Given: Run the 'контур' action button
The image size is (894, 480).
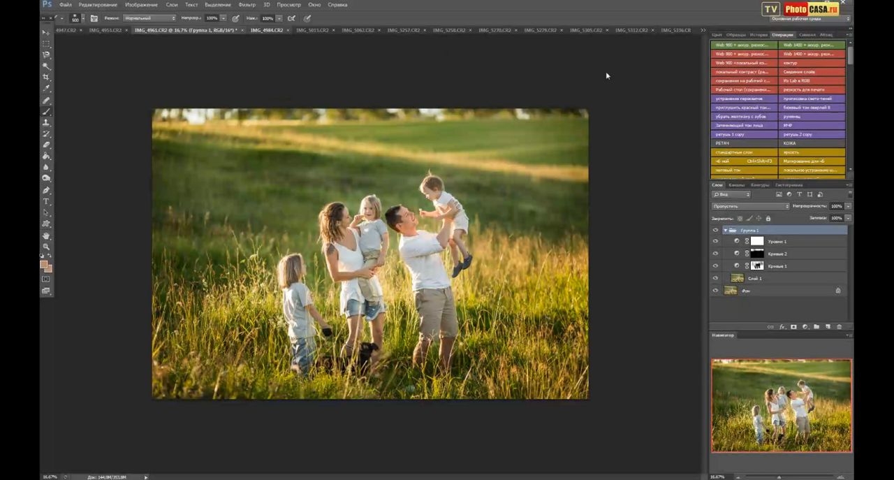Looking at the screenshot, I should pyautogui.click(x=812, y=63).
